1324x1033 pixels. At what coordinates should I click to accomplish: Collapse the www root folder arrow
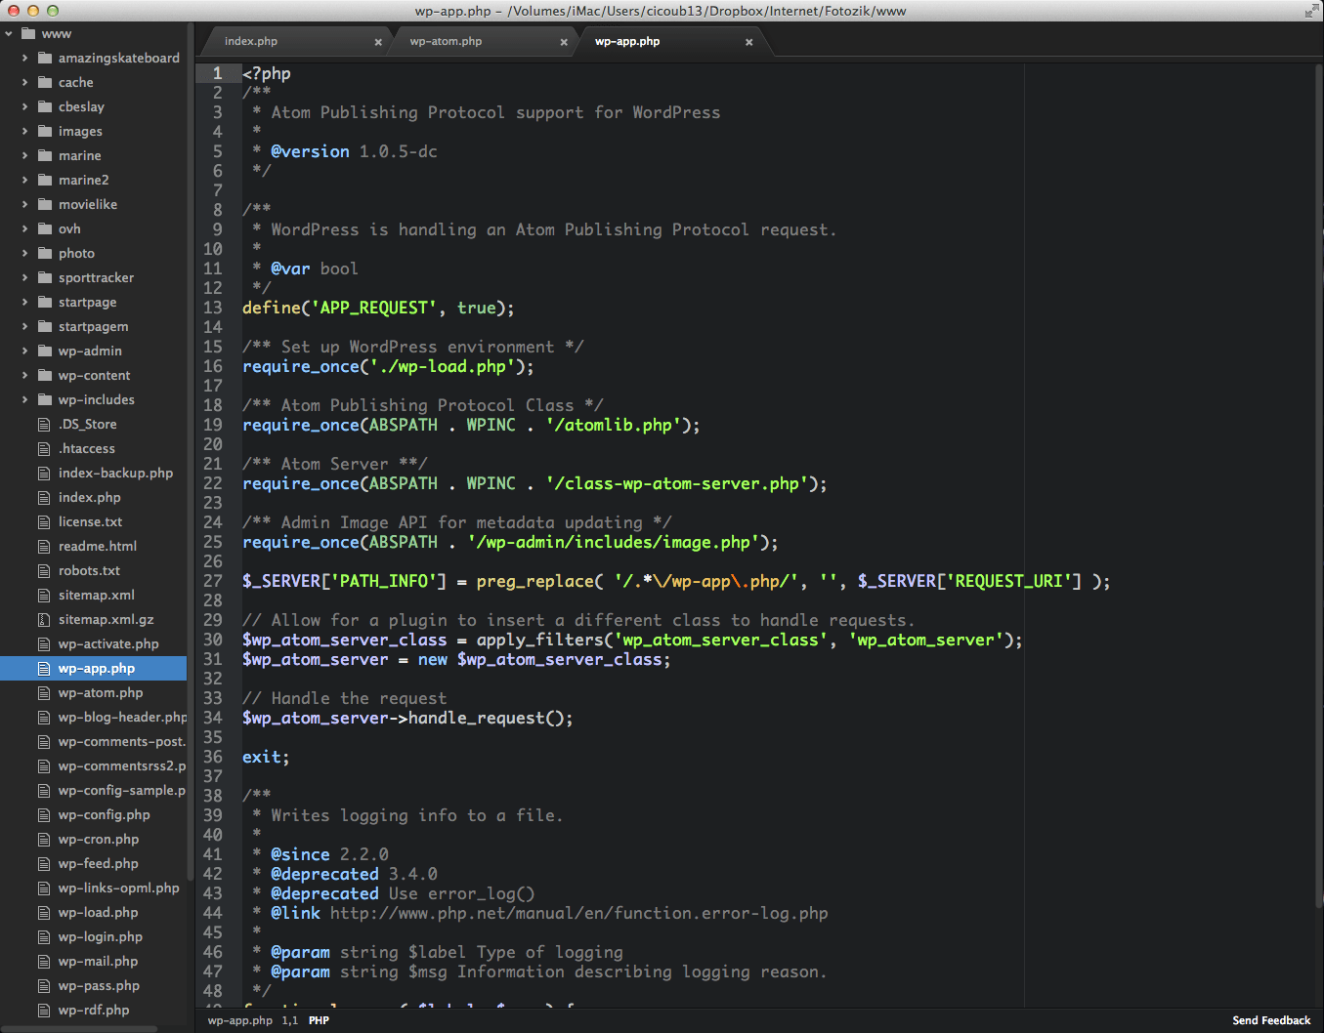pos(9,33)
